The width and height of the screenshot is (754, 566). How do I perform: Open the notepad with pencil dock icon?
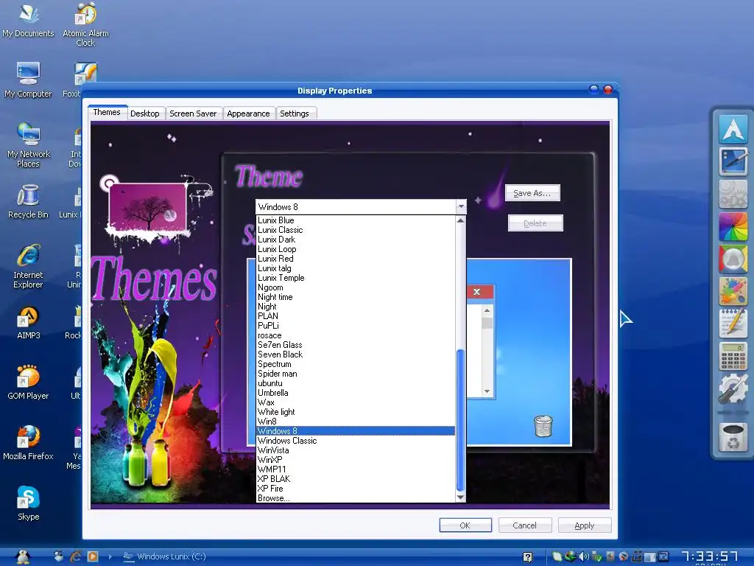click(733, 324)
